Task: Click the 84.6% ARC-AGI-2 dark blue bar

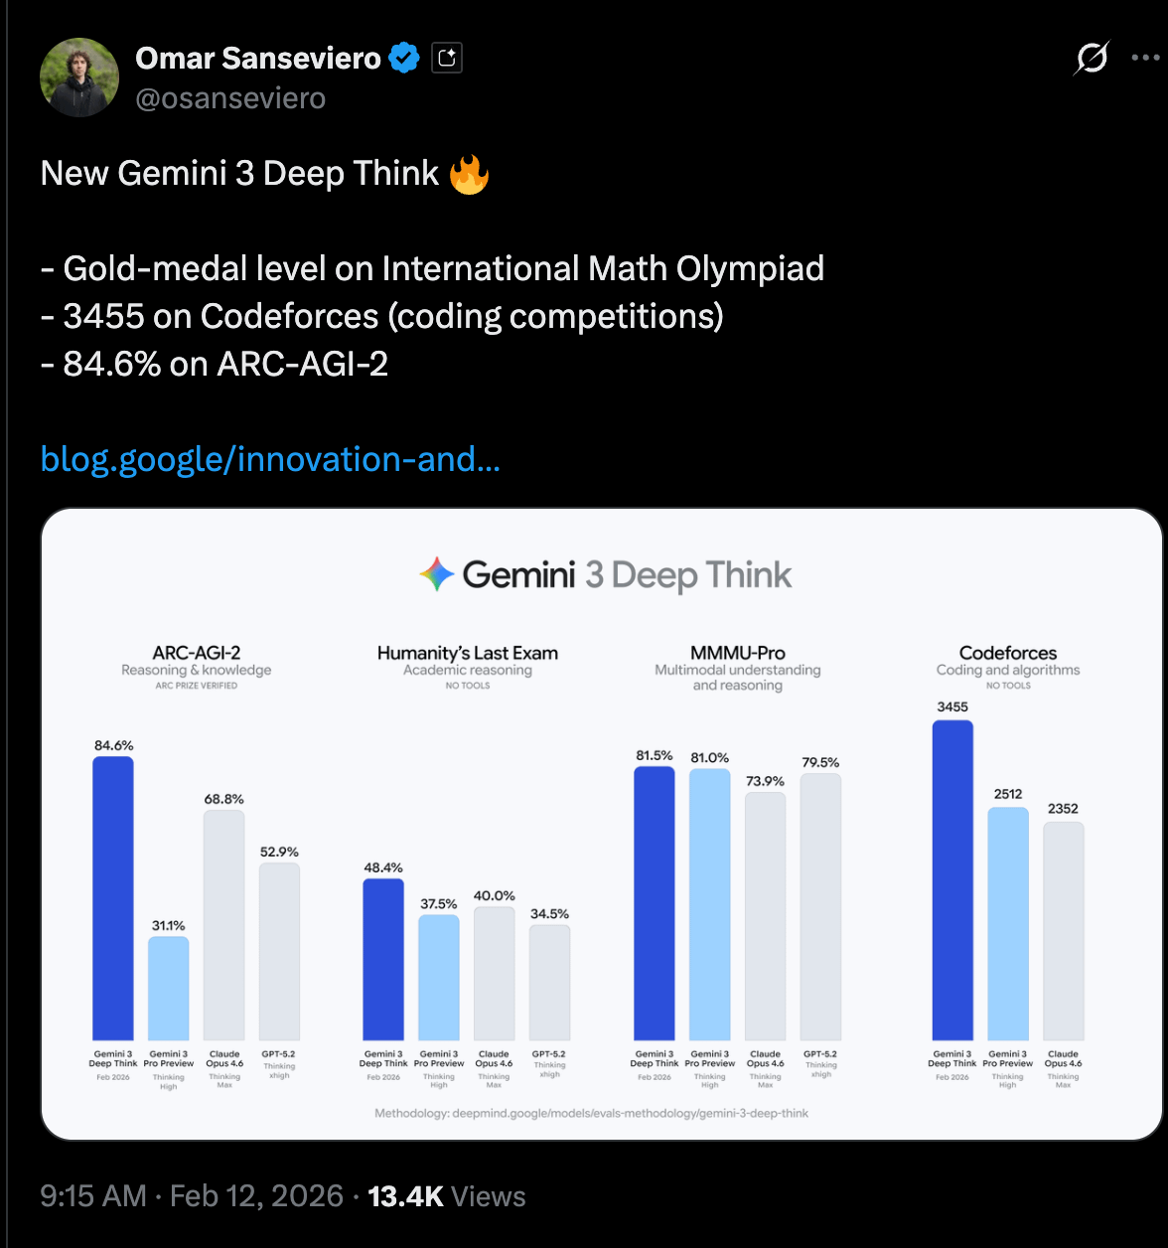Action: click(x=113, y=898)
